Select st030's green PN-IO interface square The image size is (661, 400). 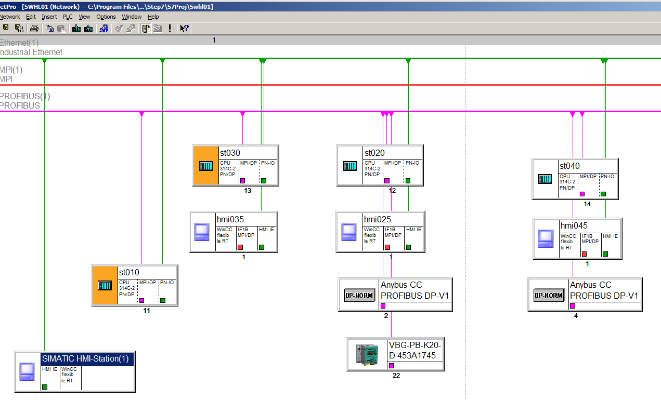[264, 181]
